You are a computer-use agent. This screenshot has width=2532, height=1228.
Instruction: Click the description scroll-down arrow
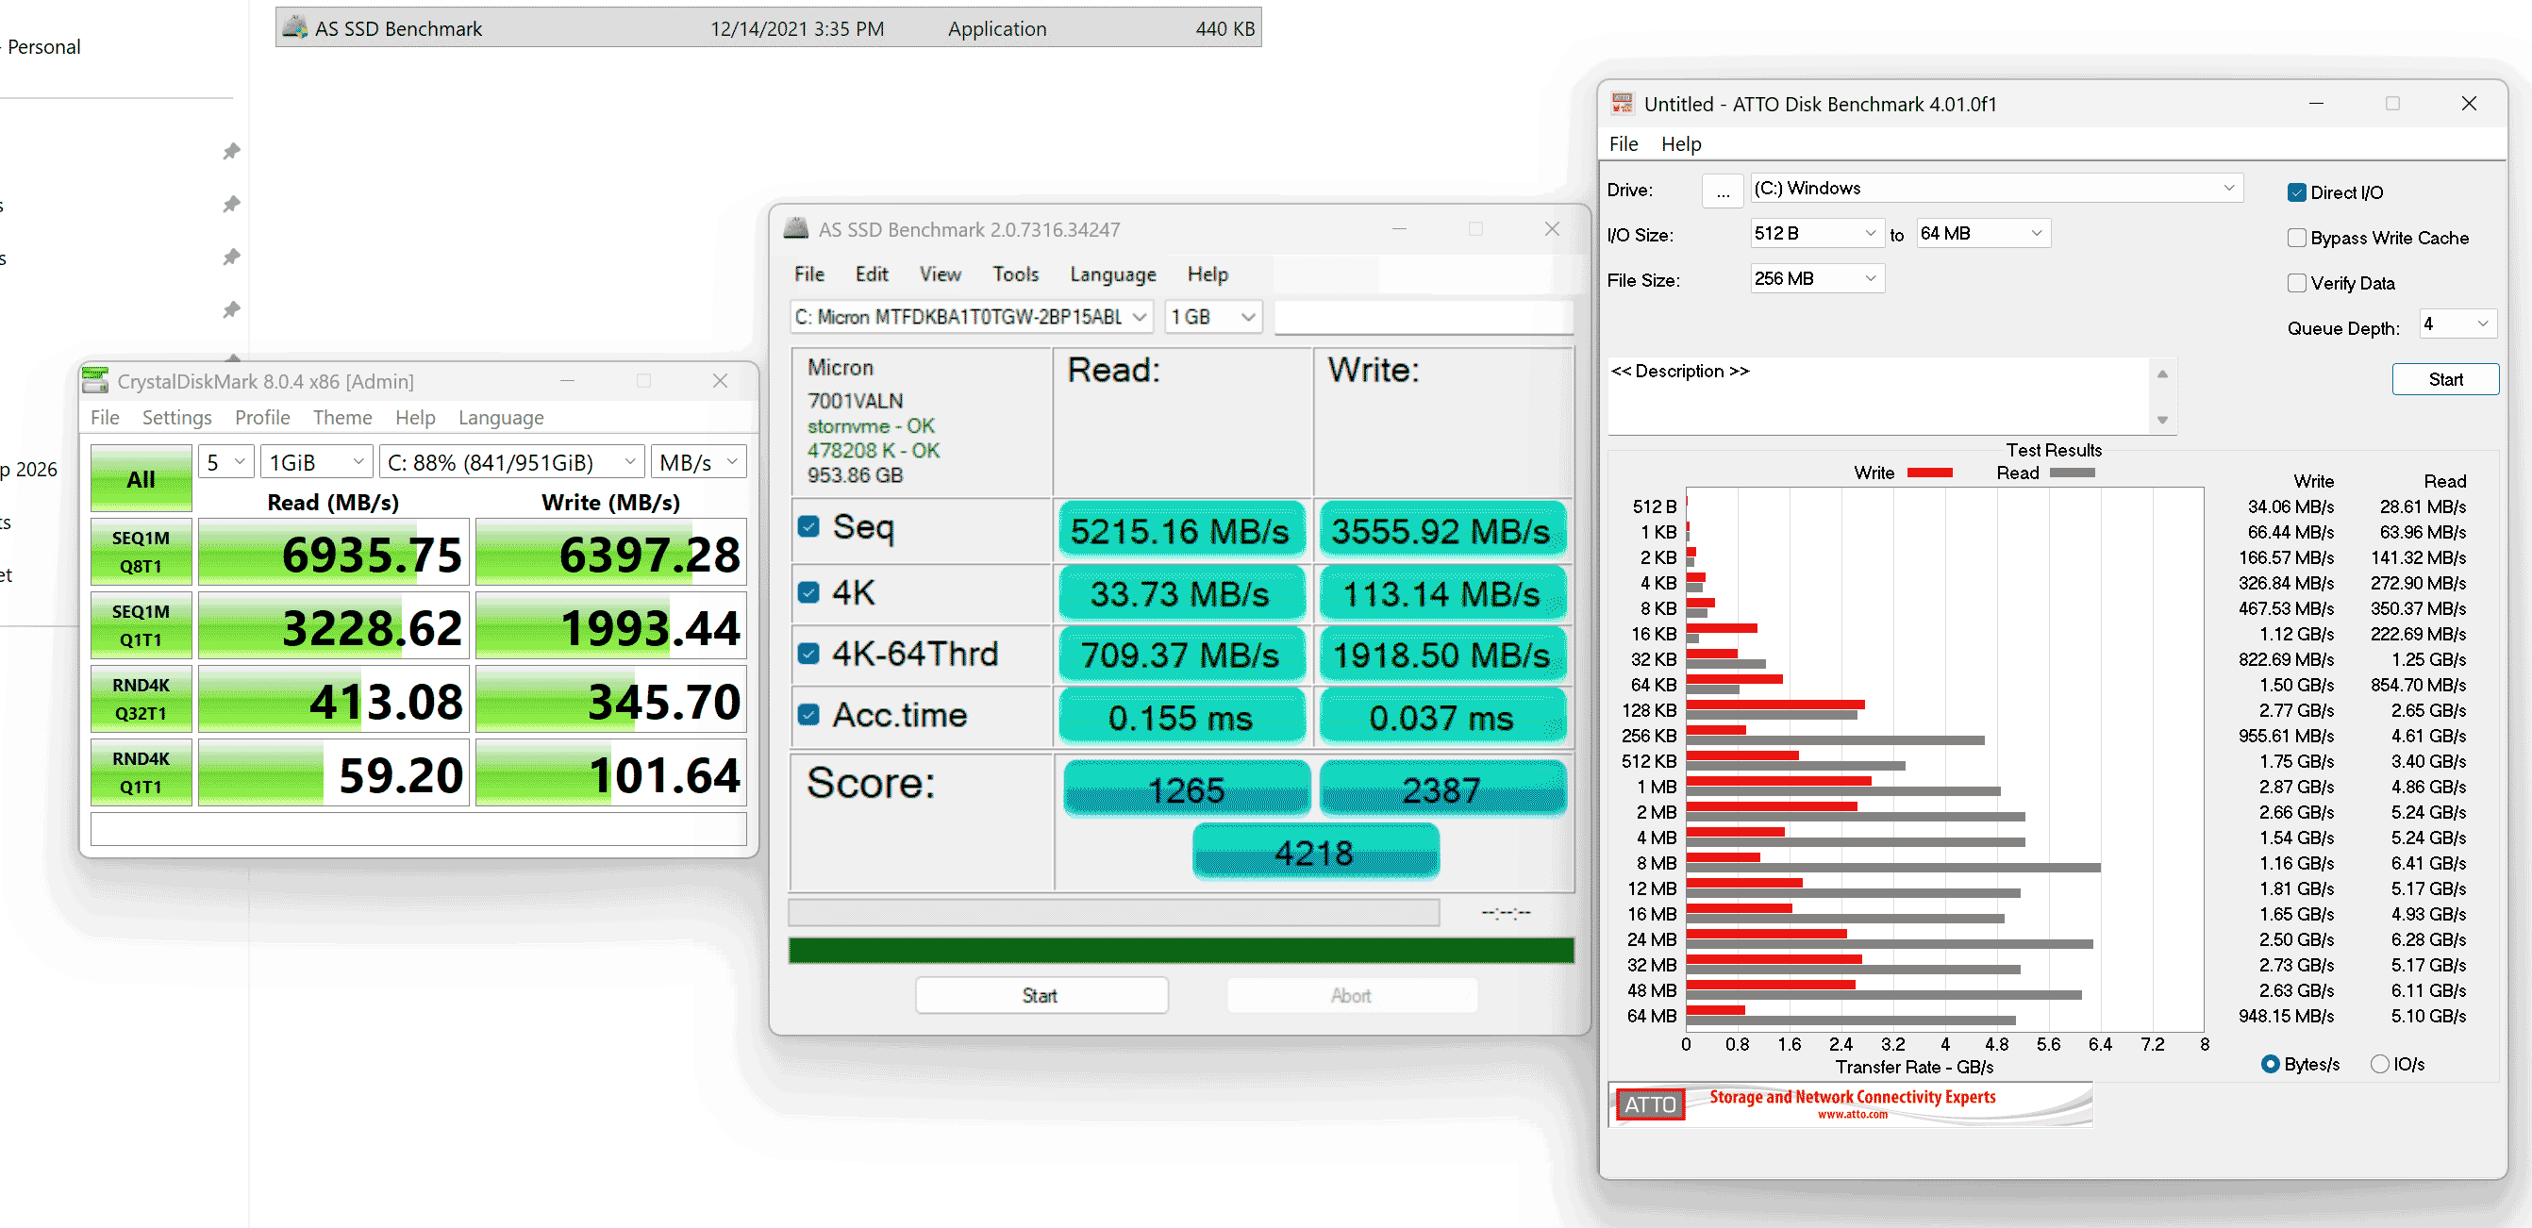coord(2162,421)
